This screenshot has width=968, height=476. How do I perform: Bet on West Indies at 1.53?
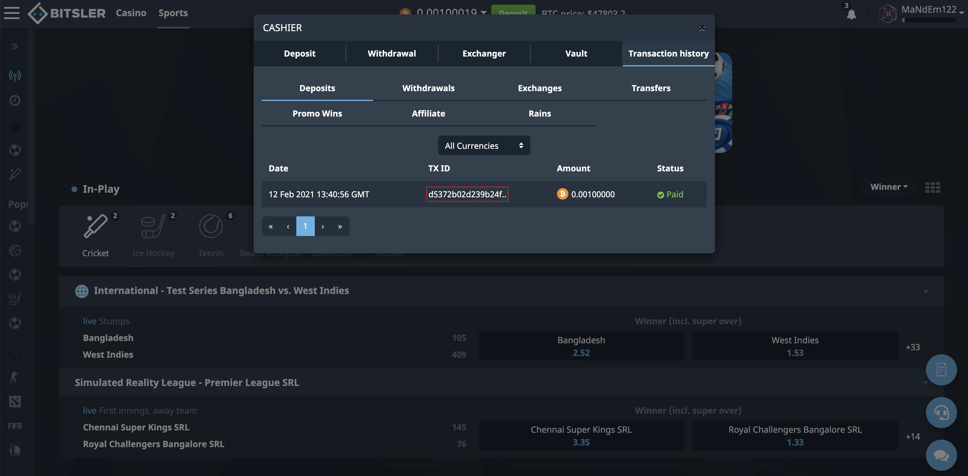click(x=795, y=346)
